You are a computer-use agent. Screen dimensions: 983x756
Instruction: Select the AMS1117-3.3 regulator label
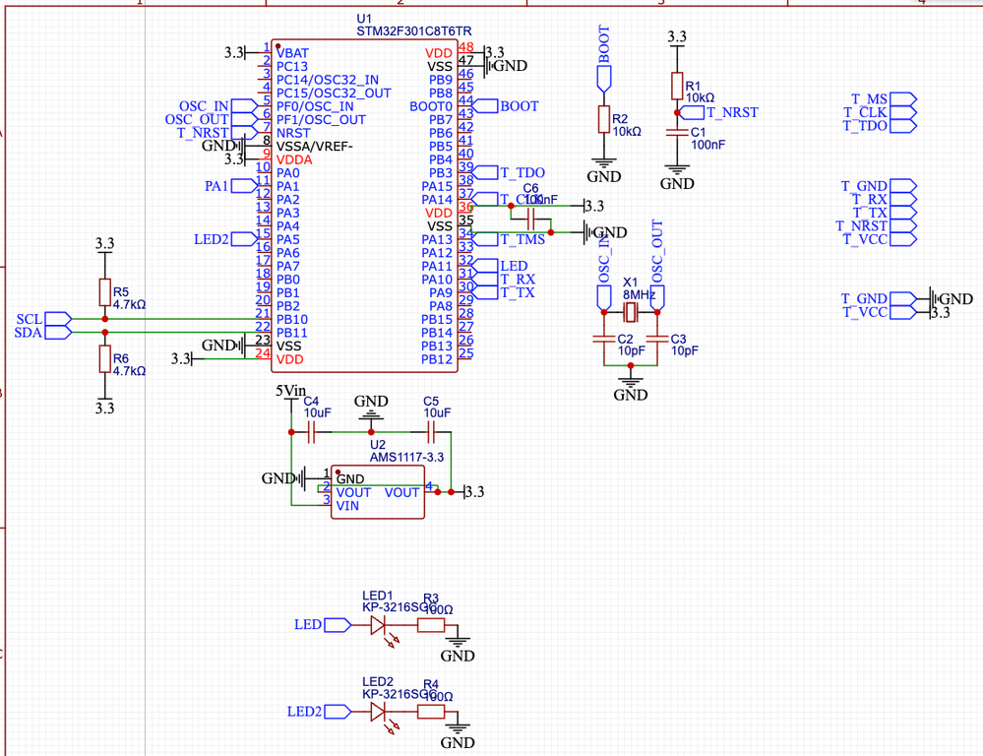tap(406, 457)
